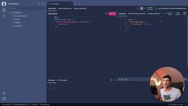The image size is (188, 106).
Task: Click the 'test' subscription entry in the results list
Action: [x=126, y=79]
